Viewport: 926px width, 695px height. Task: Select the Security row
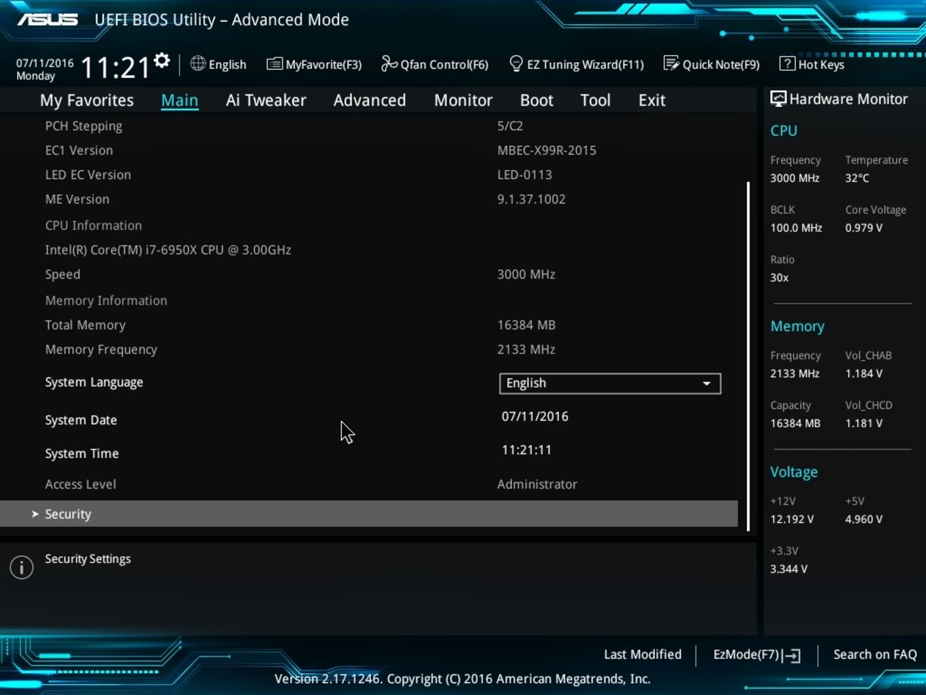click(369, 514)
